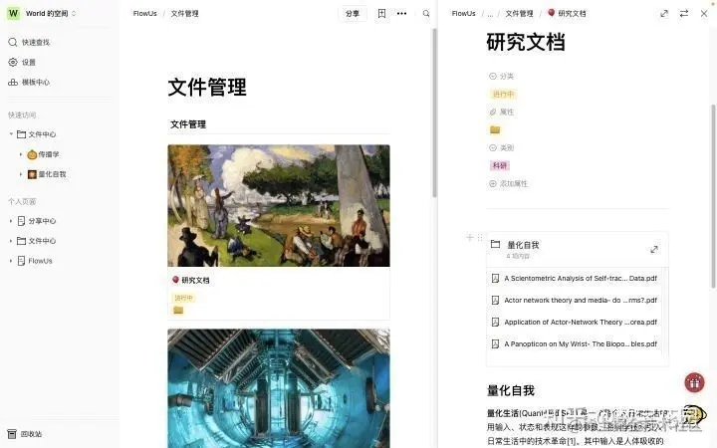Expand the 量化自我 folder block fullscreen

tap(654, 250)
